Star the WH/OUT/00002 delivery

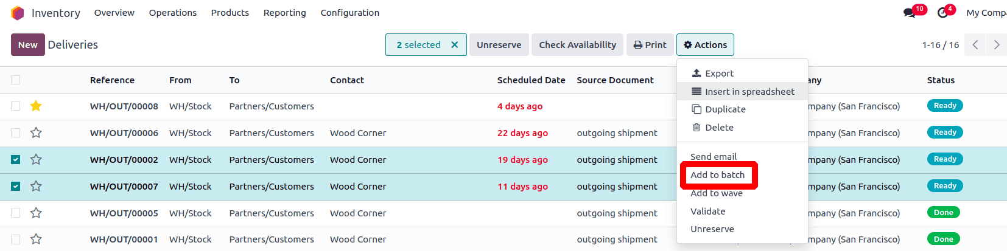36,160
